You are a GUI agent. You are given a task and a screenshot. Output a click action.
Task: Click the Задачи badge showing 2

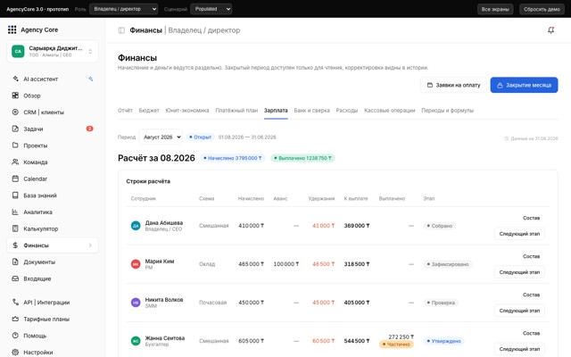coord(89,129)
